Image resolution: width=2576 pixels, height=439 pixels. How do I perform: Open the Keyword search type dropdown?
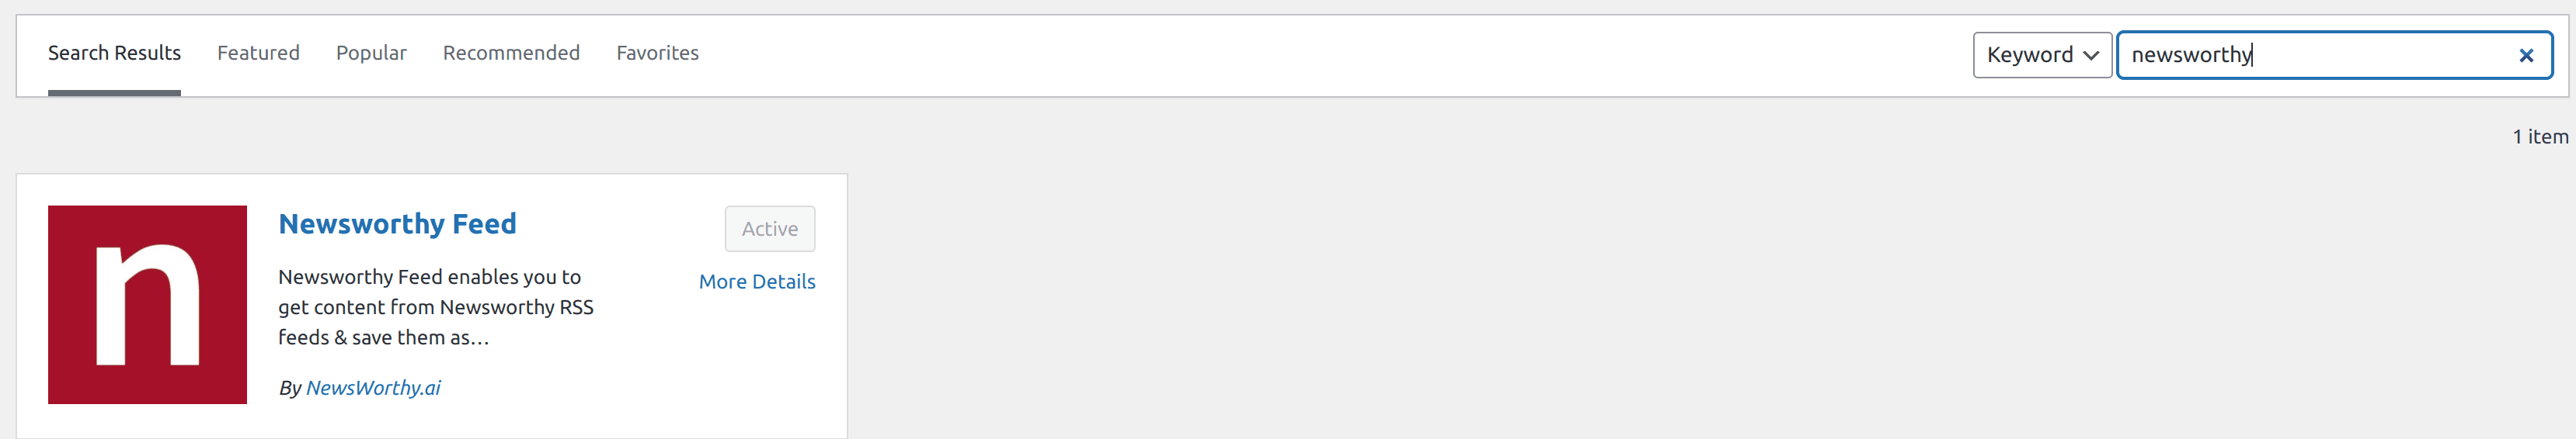pyautogui.click(x=2042, y=55)
